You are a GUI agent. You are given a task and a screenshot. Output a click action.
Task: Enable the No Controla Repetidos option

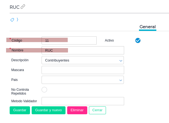coord(44,90)
